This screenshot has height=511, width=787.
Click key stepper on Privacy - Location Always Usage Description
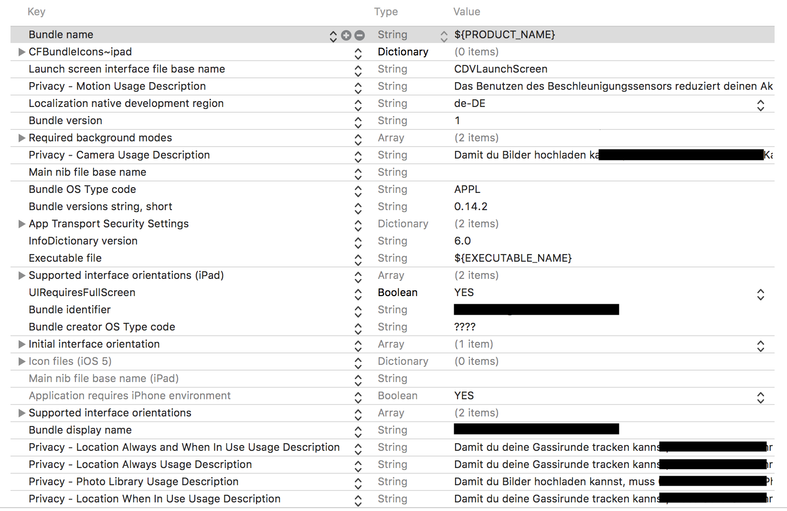(x=358, y=466)
